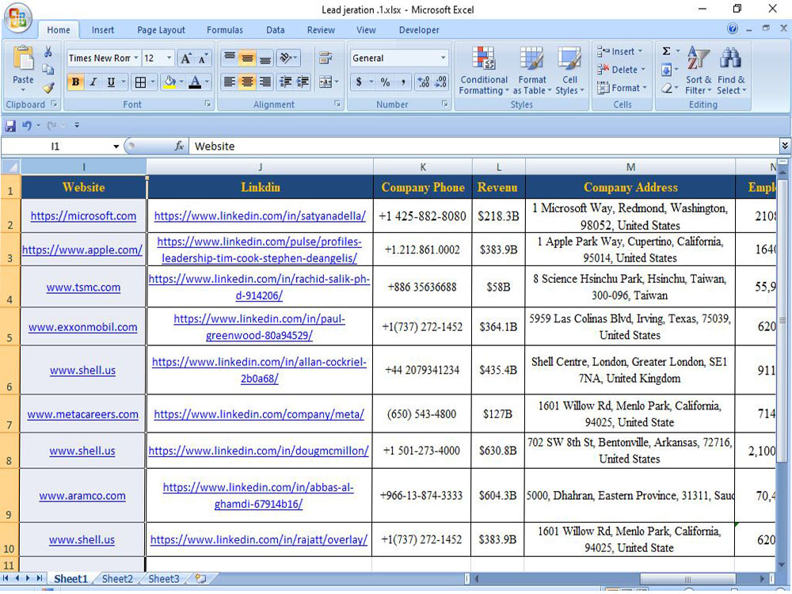Image resolution: width=792 pixels, height=594 pixels.
Task: Switch to the Formulas ribbon tab
Action: (x=224, y=29)
